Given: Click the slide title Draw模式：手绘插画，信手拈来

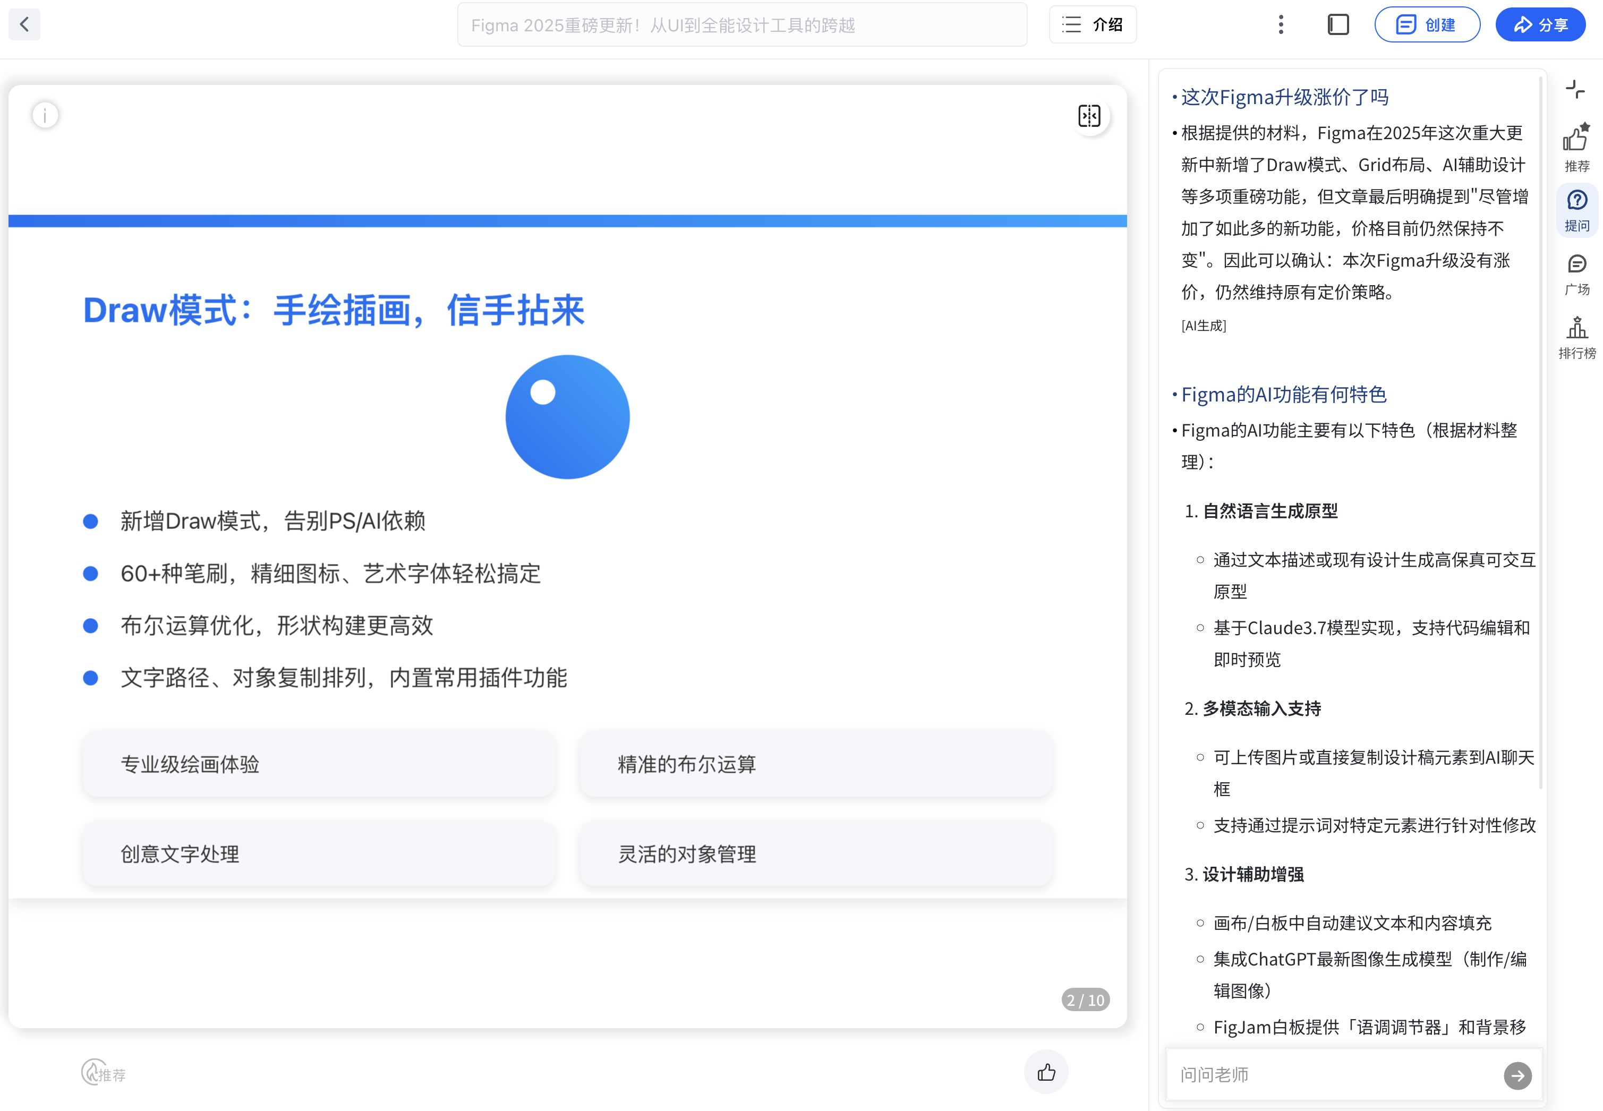Looking at the screenshot, I should [x=334, y=310].
